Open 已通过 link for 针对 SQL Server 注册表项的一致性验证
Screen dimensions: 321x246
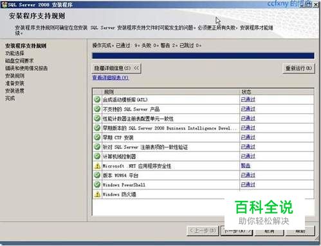tap(248, 147)
